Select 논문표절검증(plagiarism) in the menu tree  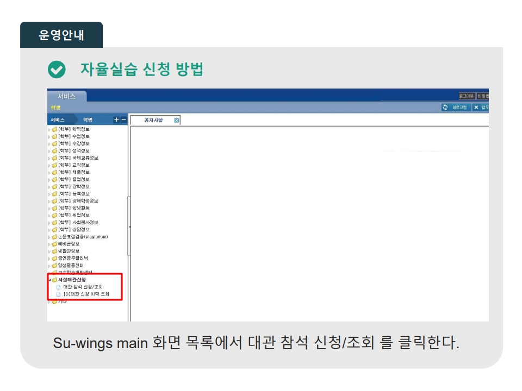click(x=83, y=237)
